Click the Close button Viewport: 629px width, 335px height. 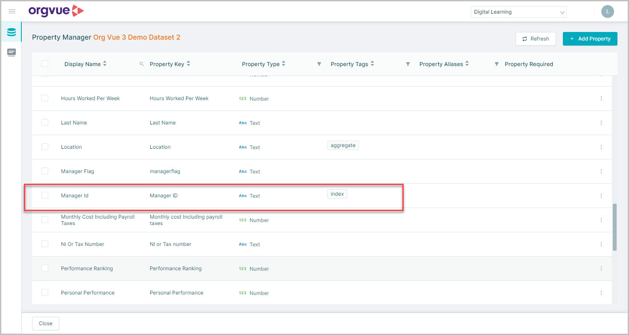[x=46, y=323]
